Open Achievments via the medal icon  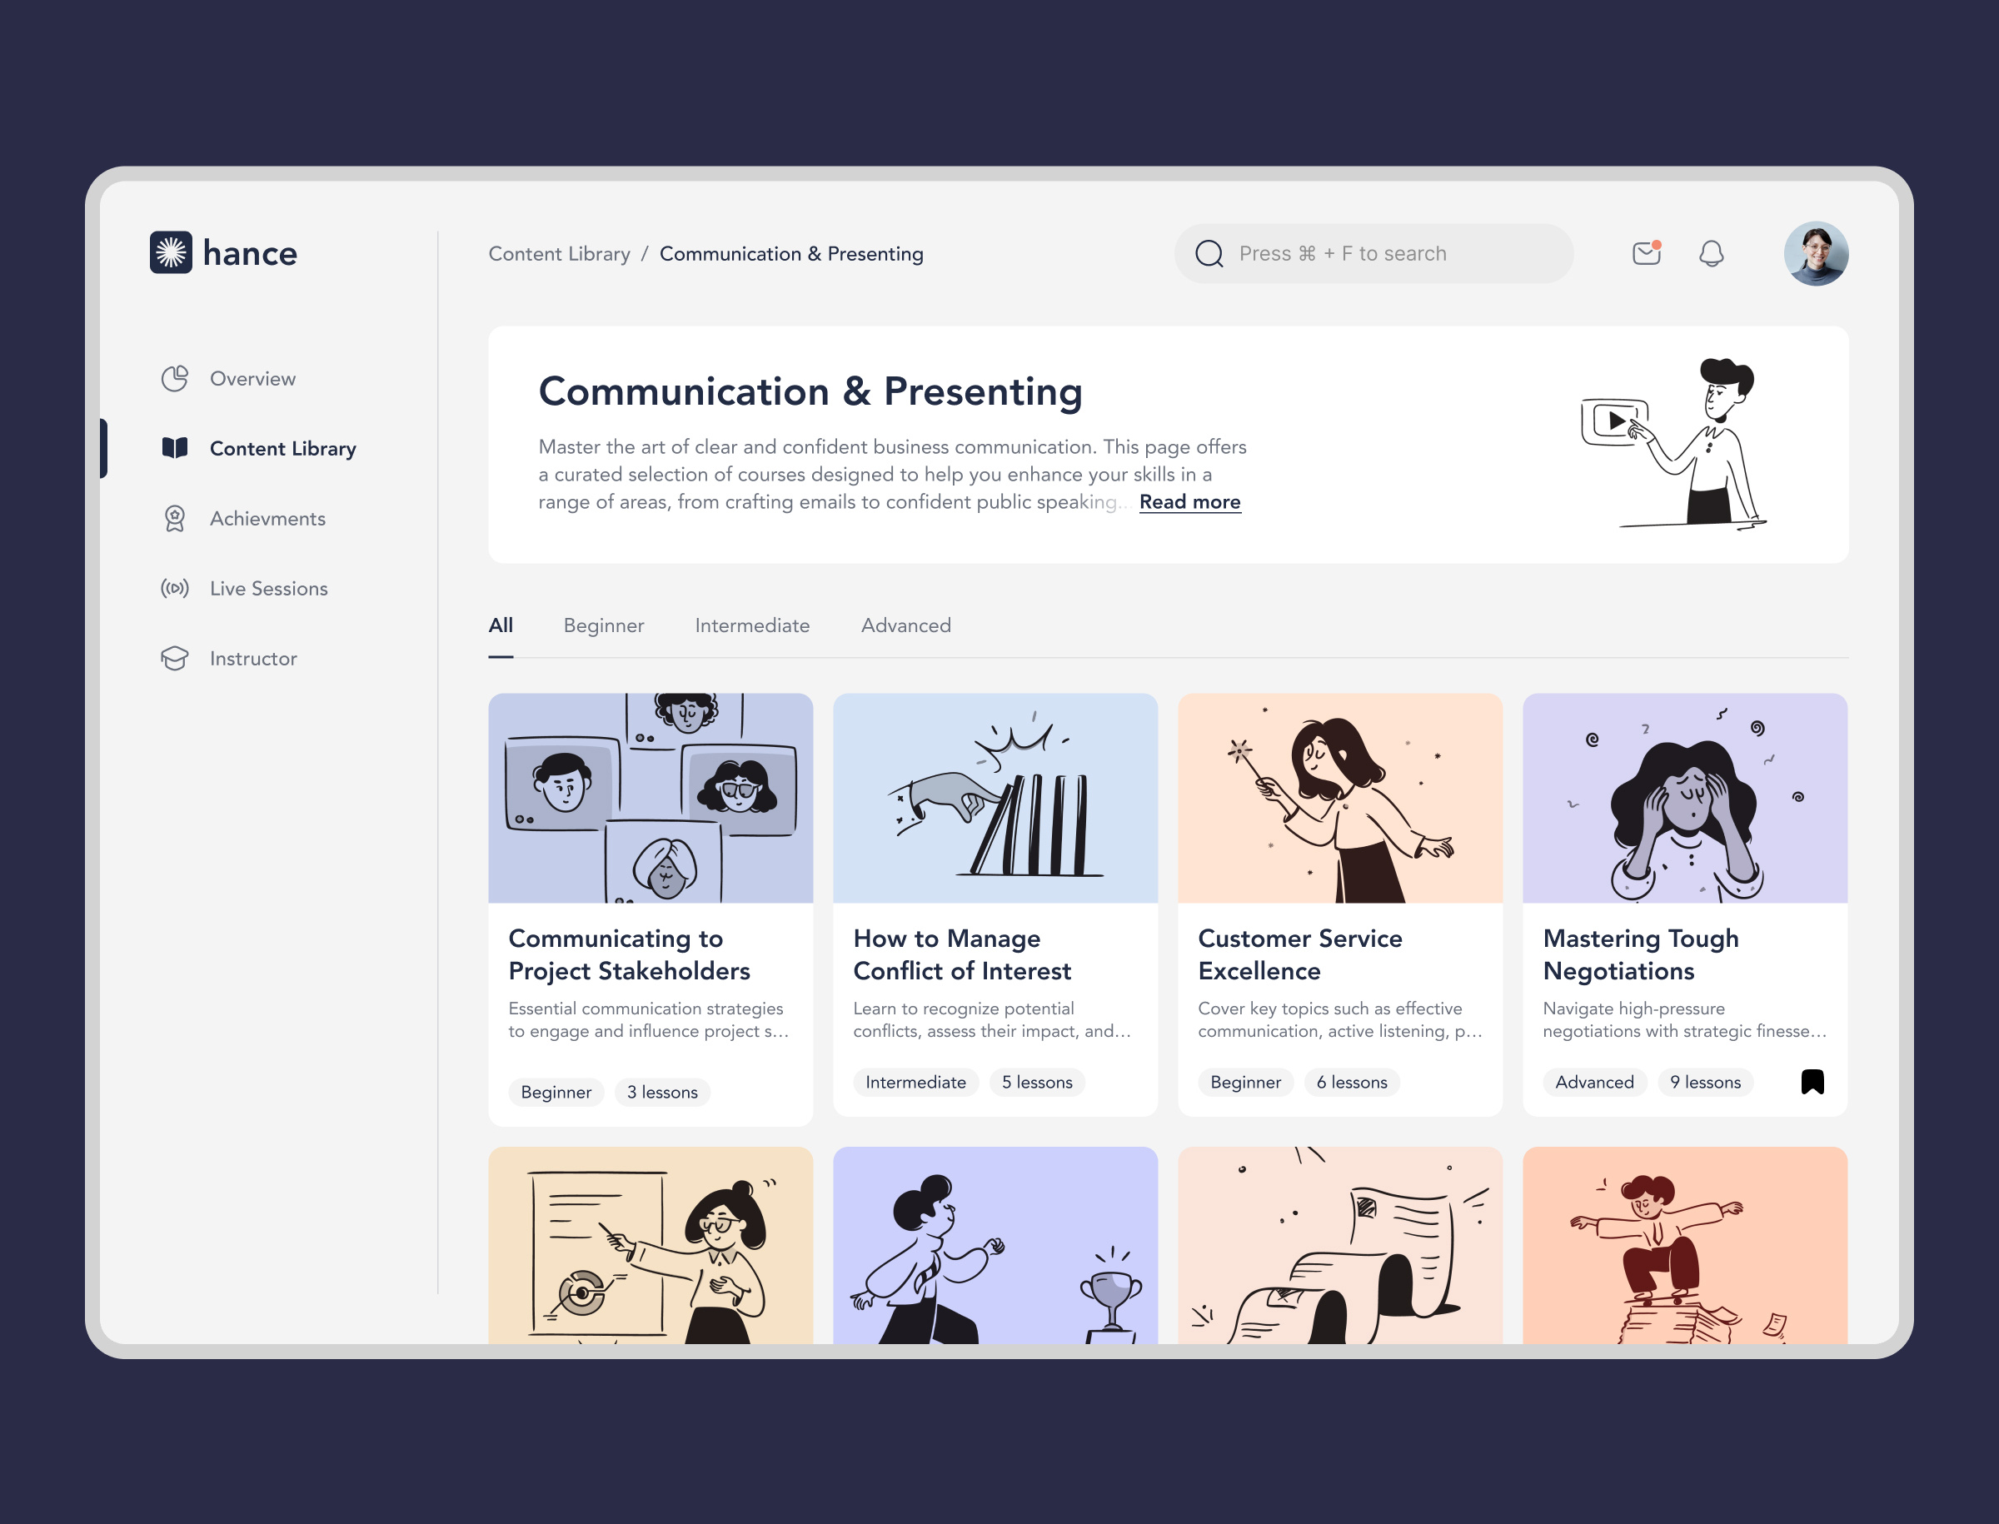174,518
